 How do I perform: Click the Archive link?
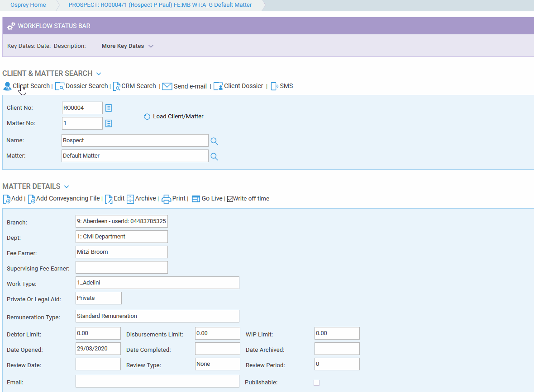click(x=145, y=199)
